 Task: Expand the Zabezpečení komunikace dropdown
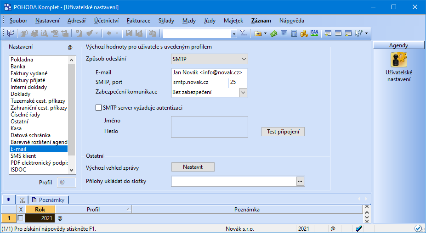[243, 93]
